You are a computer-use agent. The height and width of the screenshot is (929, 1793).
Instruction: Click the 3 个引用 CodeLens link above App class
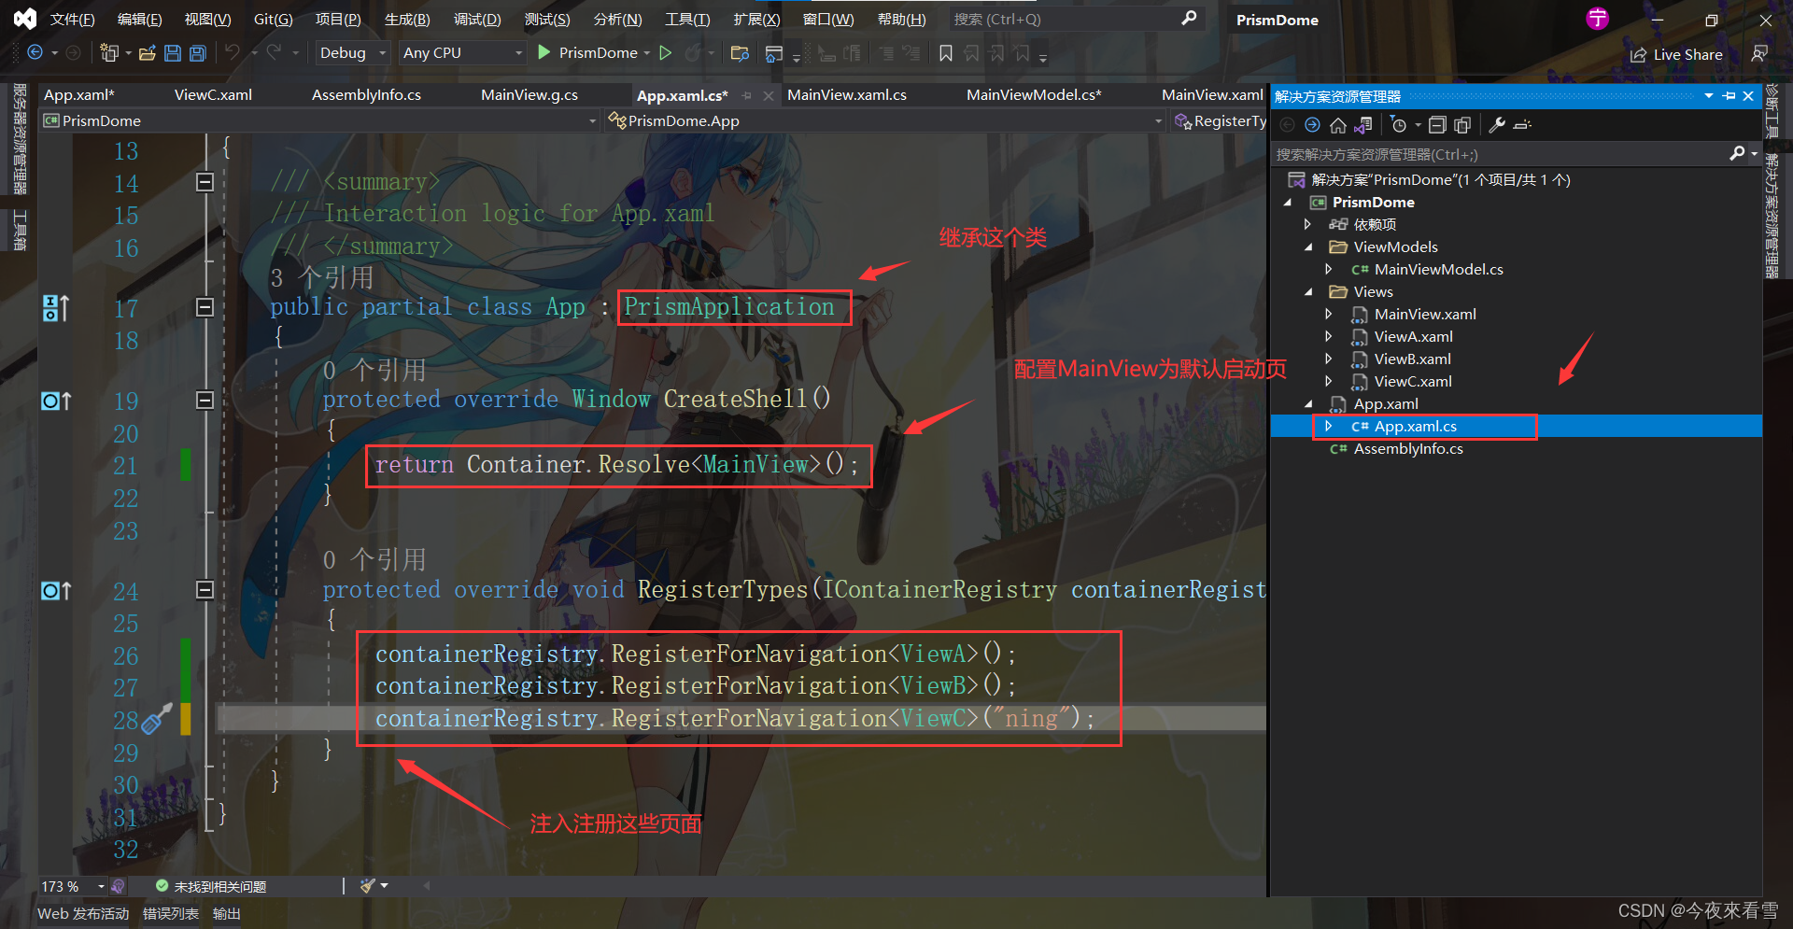[x=321, y=277]
